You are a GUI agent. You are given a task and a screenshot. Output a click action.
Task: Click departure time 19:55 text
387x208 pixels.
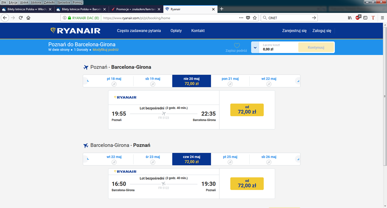119,113
